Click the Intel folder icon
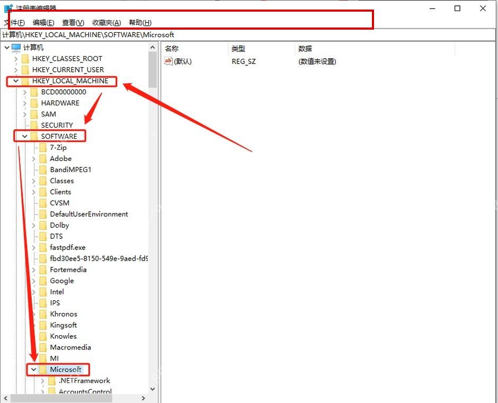Screen dimensions: 498x403 [43, 292]
